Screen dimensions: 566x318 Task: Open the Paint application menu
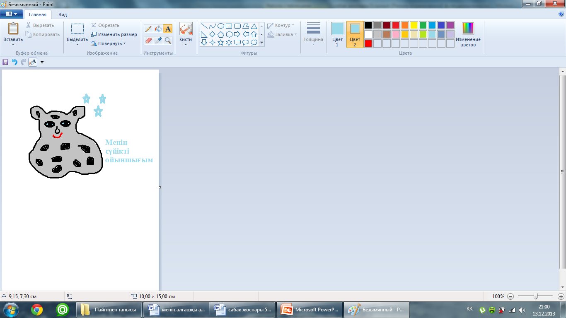tap(11, 14)
